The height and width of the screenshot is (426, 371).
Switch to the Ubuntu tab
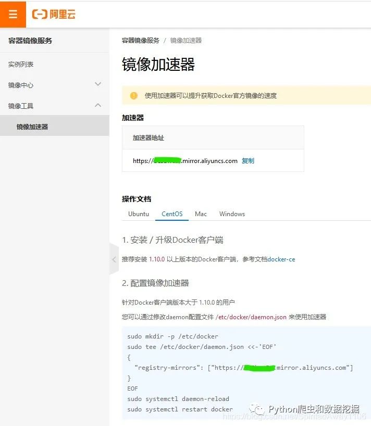(139, 214)
